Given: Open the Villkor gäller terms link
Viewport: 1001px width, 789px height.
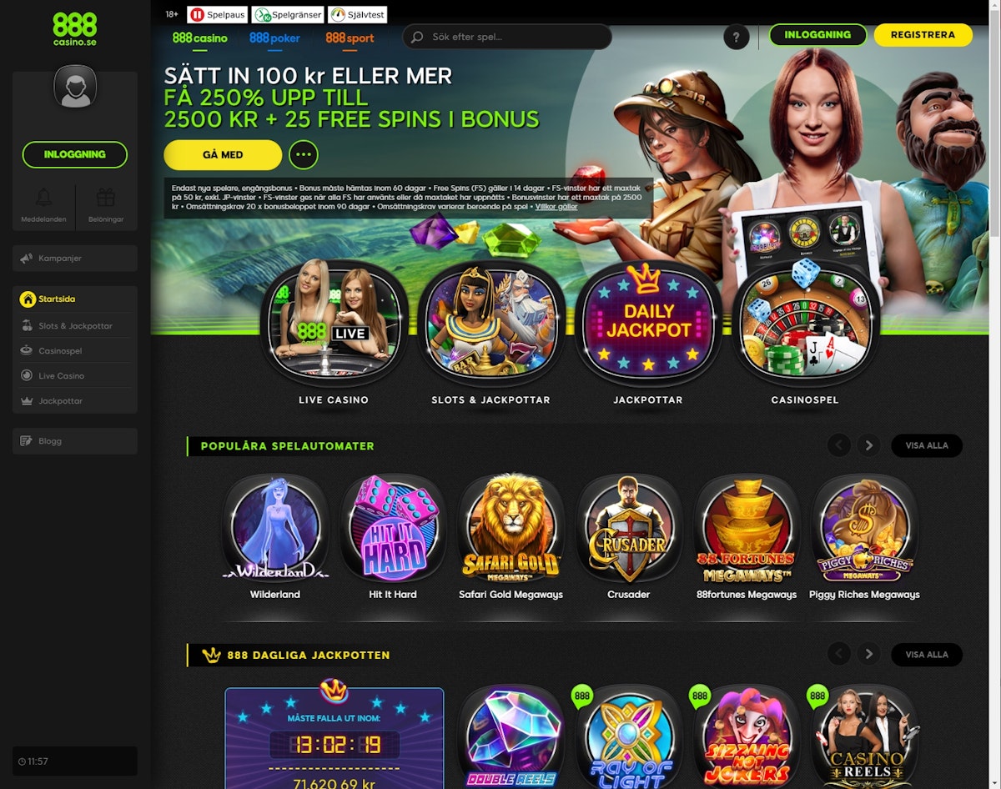Looking at the screenshot, I should click(556, 207).
